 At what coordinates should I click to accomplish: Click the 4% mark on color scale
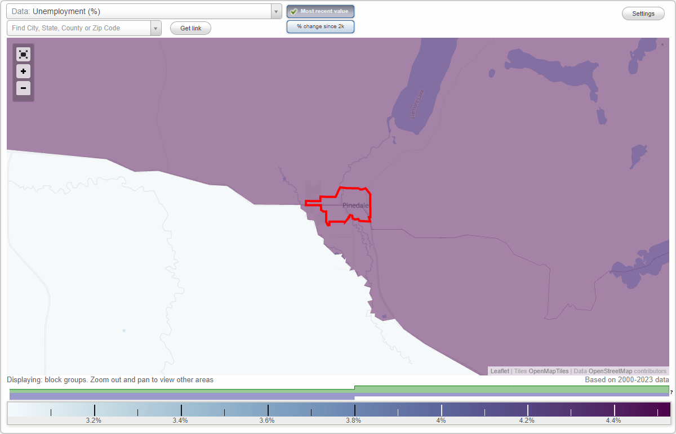441,420
